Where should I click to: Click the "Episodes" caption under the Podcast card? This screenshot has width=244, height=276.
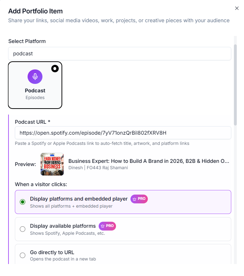pos(35,97)
